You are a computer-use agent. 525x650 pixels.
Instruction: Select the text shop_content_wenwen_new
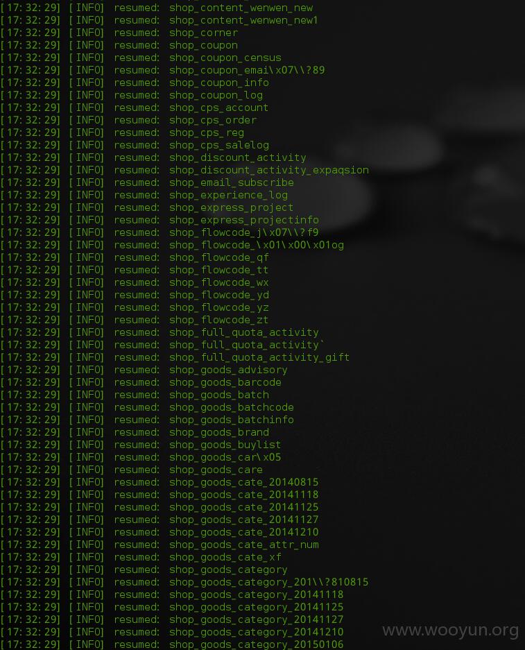(241, 8)
